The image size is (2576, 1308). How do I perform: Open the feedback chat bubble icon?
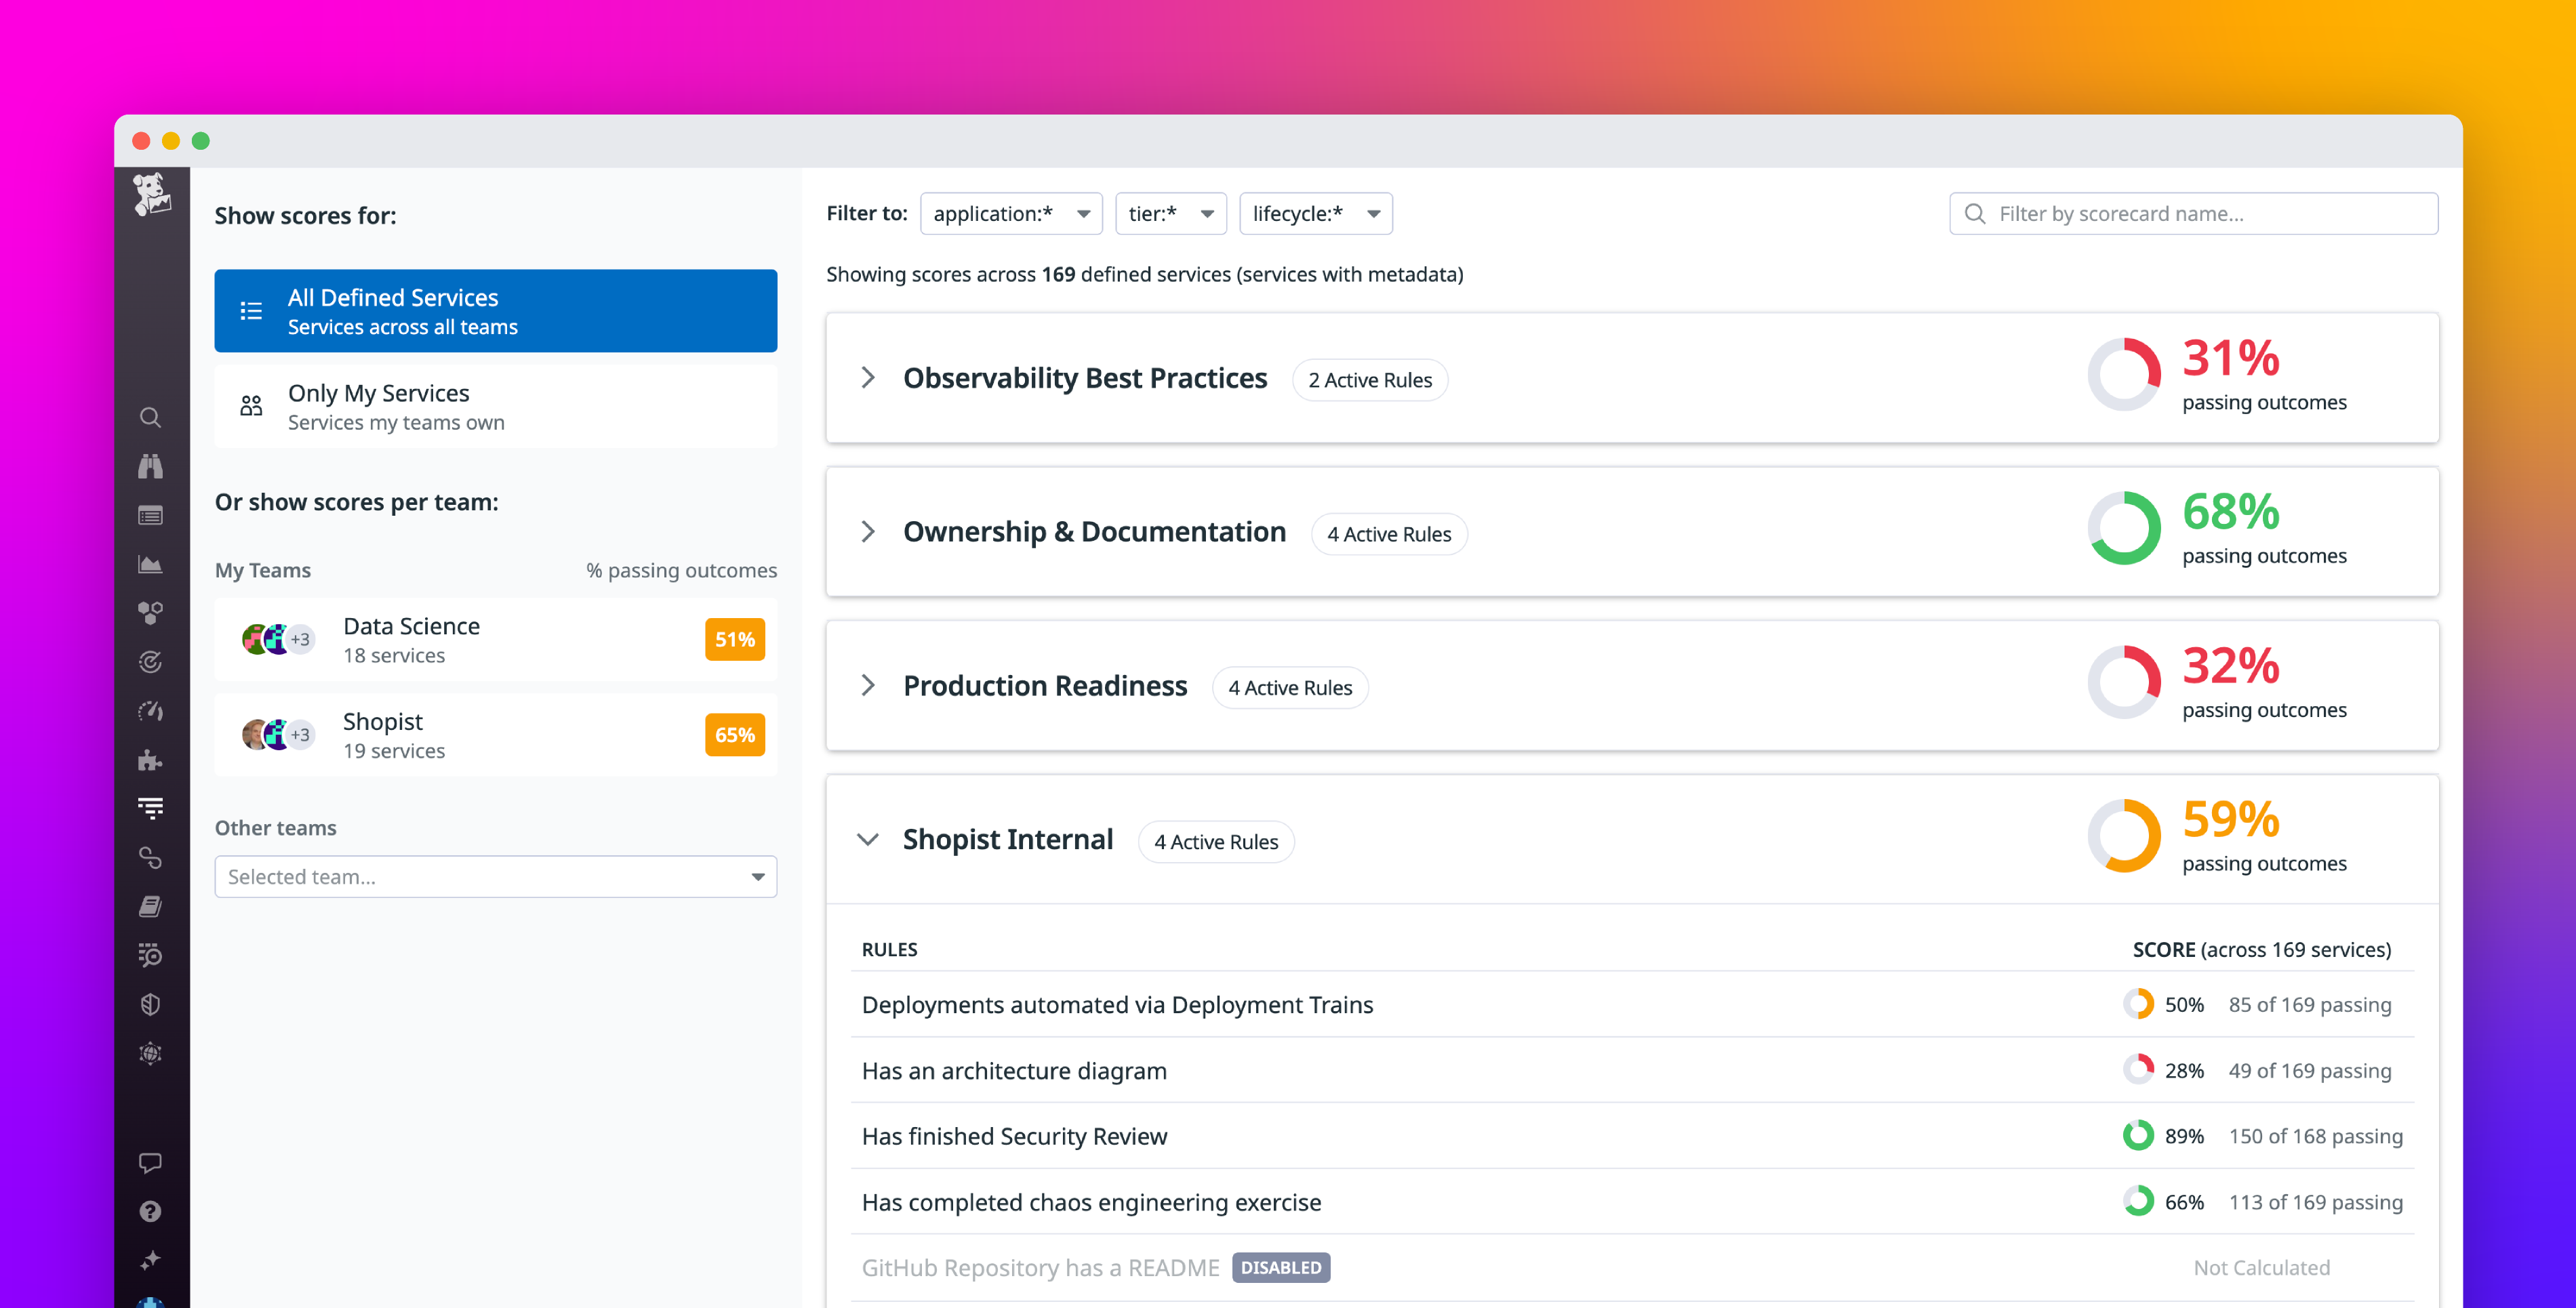(x=151, y=1161)
